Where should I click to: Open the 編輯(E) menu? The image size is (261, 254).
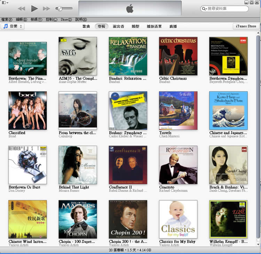(22, 20)
